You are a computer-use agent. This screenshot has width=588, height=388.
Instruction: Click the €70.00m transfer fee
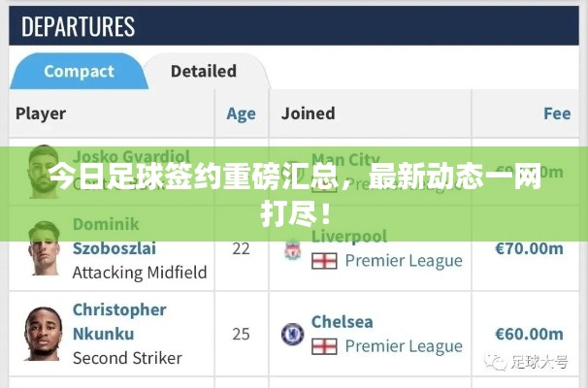pyautogui.click(x=529, y=248)
